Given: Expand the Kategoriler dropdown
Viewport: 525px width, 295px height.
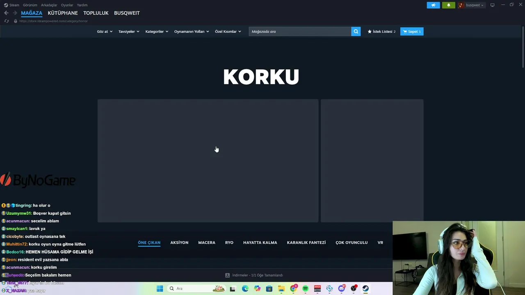Looking at the screenshot, I should click(x=157, y=32).
